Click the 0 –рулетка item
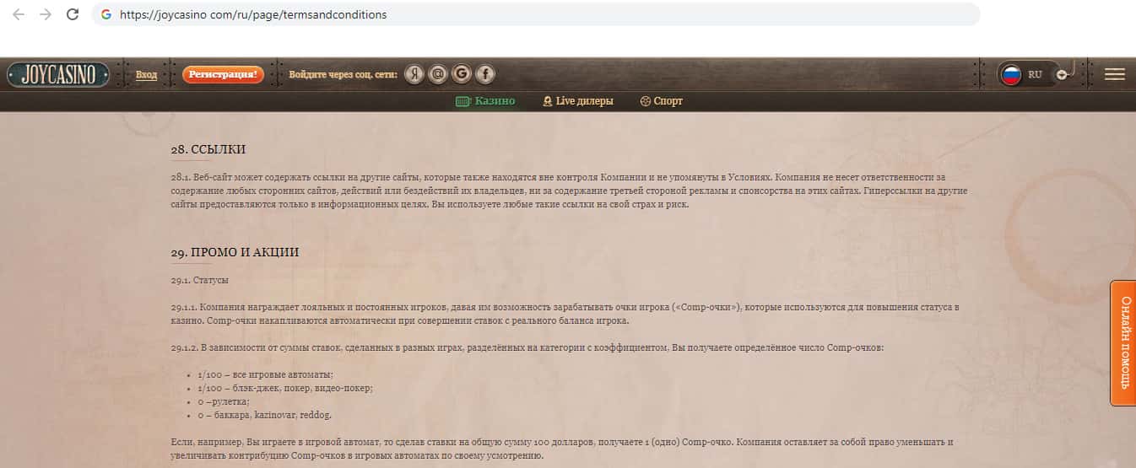The image size is (1136, 468). (x=224, y=401)
